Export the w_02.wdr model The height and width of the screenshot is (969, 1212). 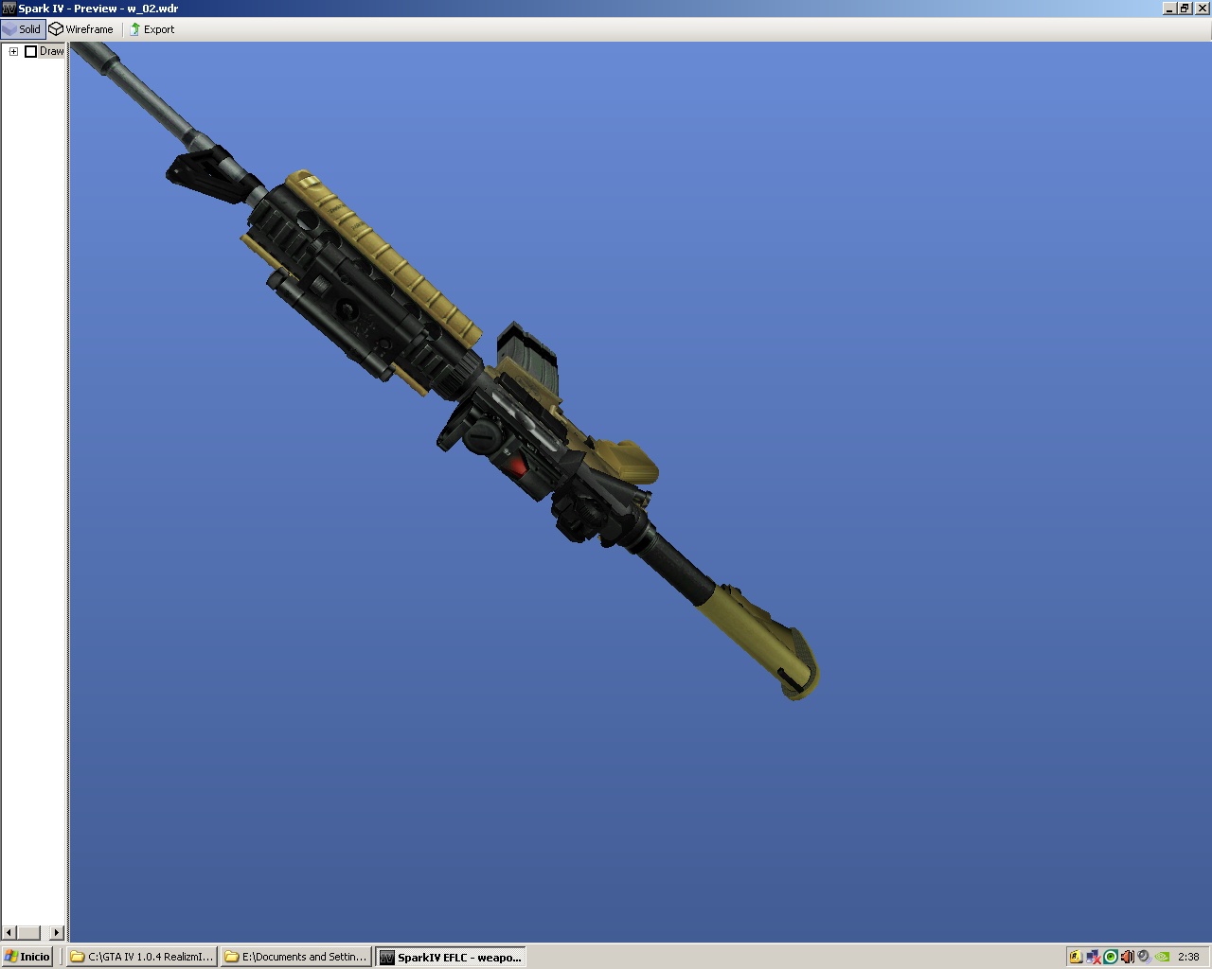click(152, 29)
